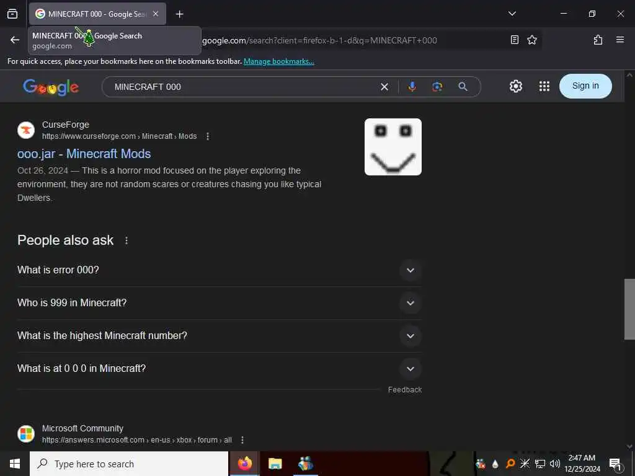Toggle reader view icon in address bar
The width and height of the screenshot is (635, 476).
pyautogui.click(x=514, y=40)
